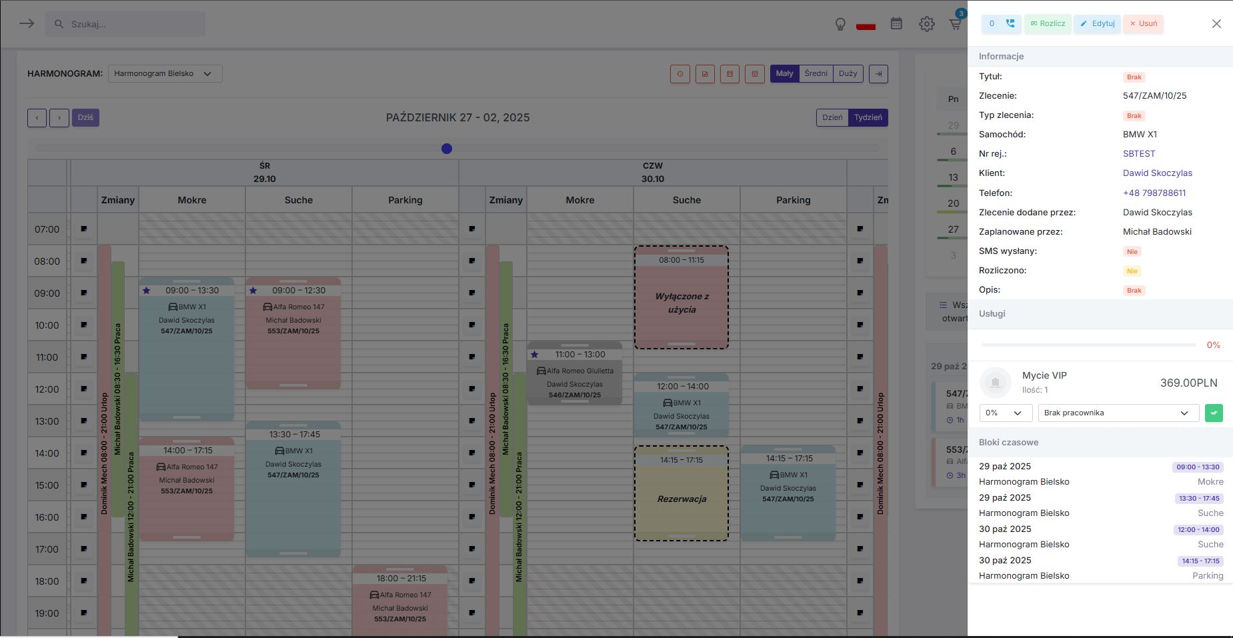Image resolution: width=1233 pixels, height=638 pixels.
Task: Expand the Brak pracownika employee dropdown
Action: point(1118,413)
